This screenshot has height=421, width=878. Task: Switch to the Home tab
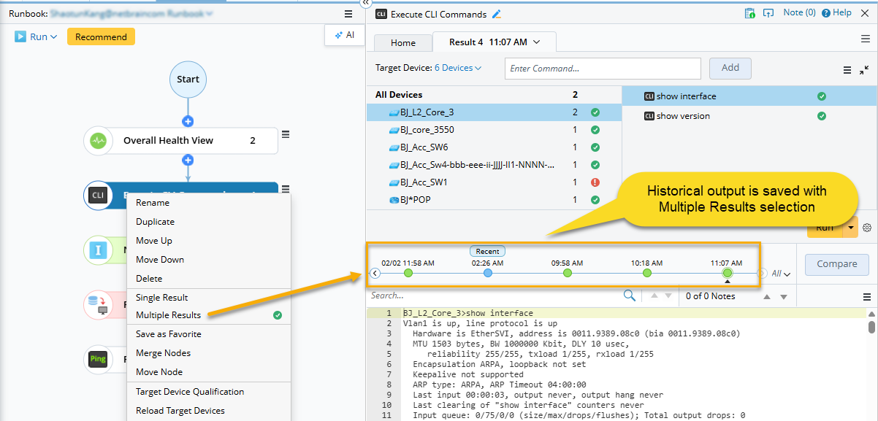403,43
